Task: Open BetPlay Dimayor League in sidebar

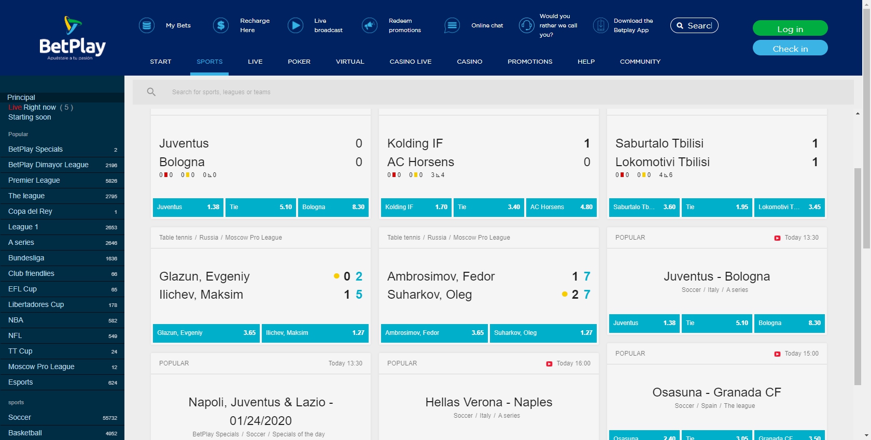Action: coord(62,165)
